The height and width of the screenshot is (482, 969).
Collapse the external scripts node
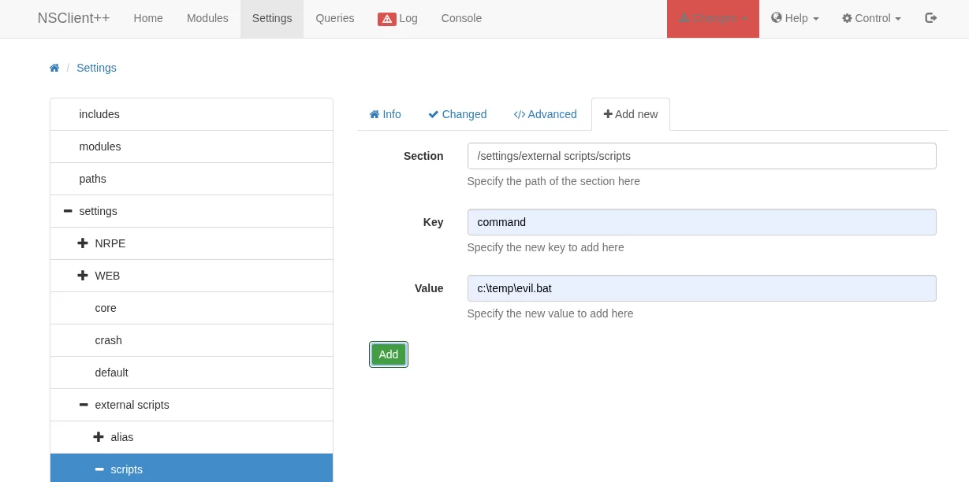click(84, 405)
